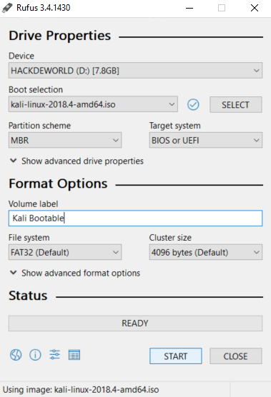Open the language globe icon

tap(16, 355)
